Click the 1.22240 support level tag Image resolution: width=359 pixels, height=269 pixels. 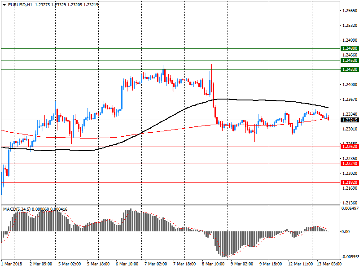click(349, 164)
